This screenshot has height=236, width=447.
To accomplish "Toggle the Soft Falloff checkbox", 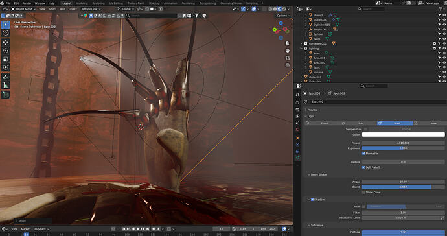I will [x=363, y=167].
